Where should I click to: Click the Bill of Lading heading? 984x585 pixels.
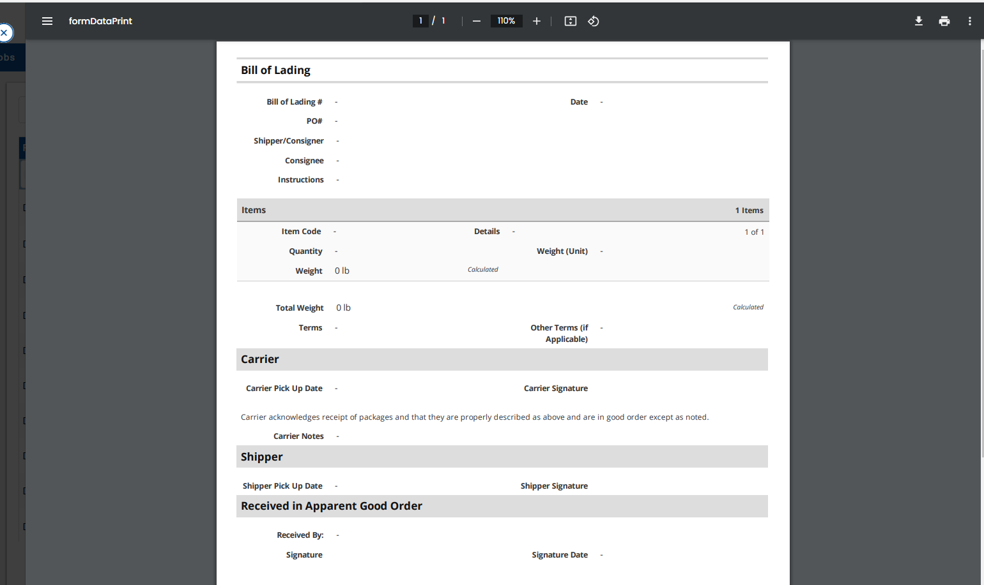coord(275,70)
